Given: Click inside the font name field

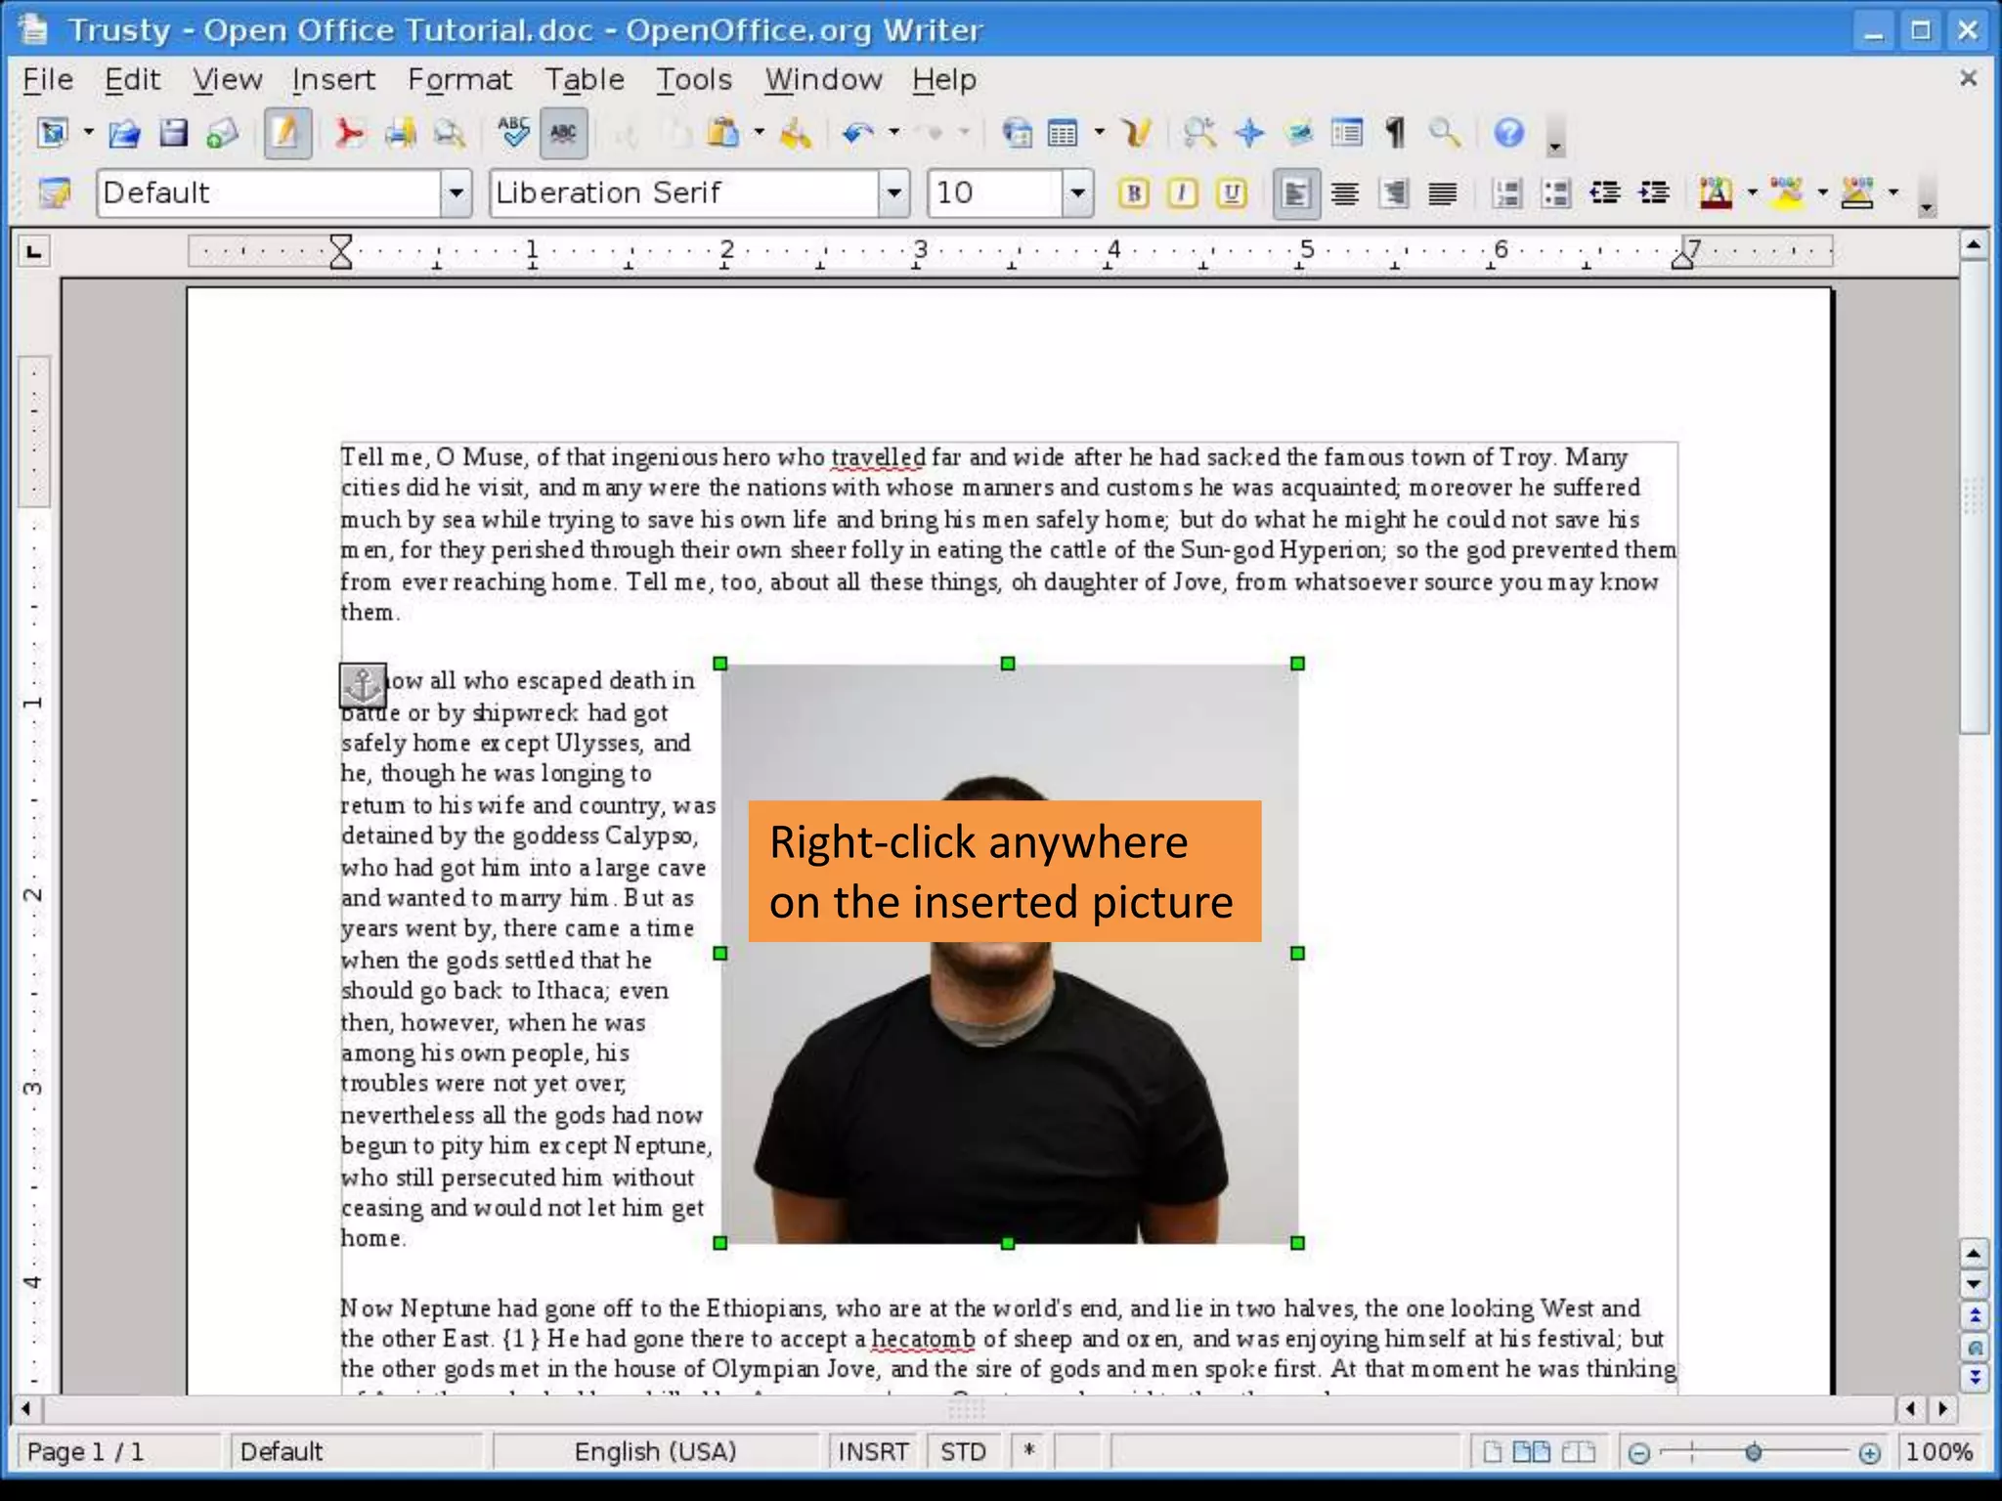Looking at the screenshot, I should (684, 193).
